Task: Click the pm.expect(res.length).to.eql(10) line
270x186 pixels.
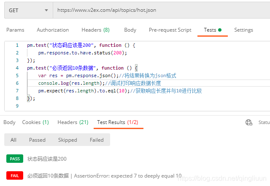Action: [84, 91]
